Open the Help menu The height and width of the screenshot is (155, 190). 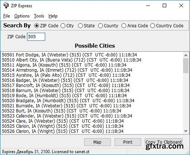click(x=53, y=16)
